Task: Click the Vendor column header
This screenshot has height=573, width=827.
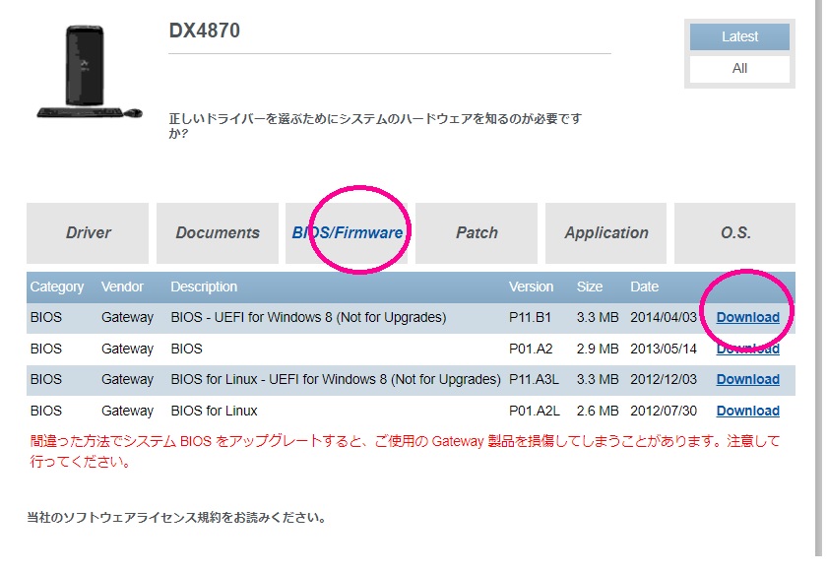Action: 122,286
